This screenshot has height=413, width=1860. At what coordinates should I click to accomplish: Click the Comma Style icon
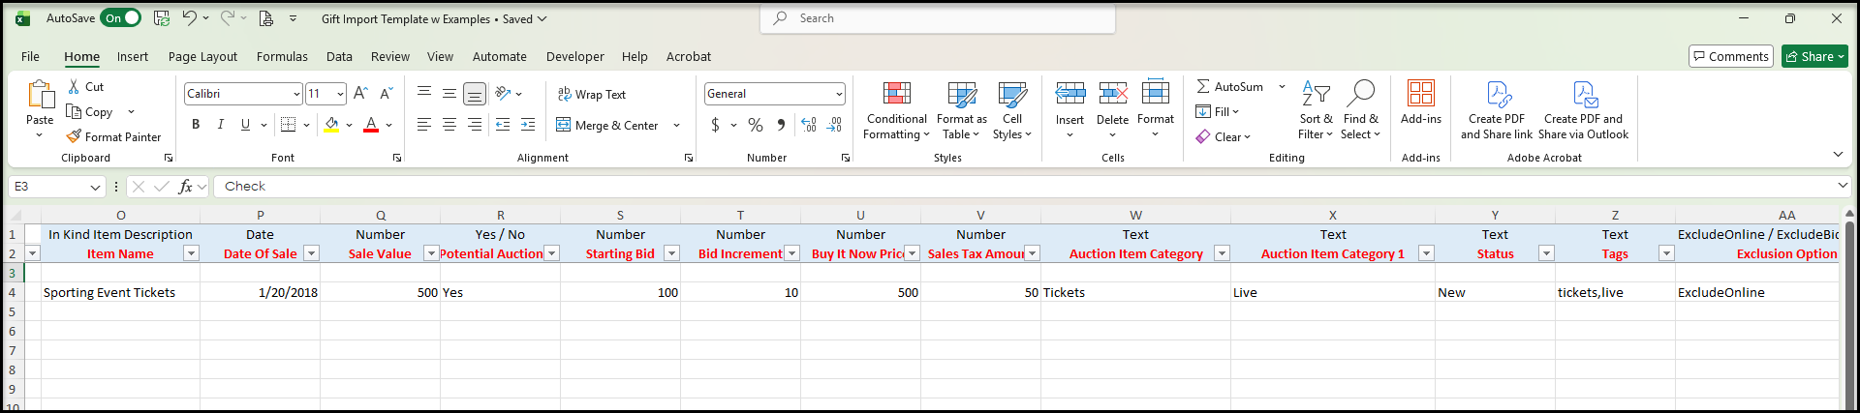(781, 125)
